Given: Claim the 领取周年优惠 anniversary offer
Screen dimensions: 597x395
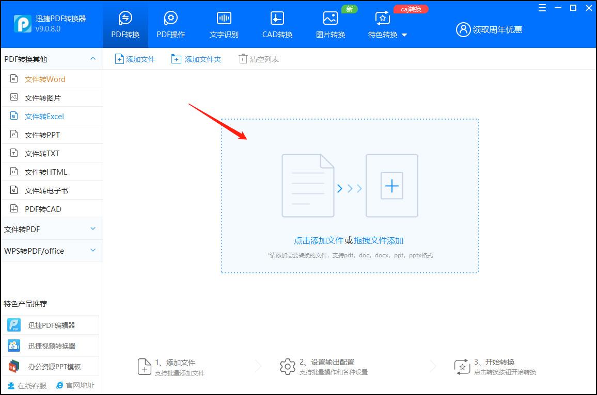Looking at the screenshot, I should coord(489,30).
